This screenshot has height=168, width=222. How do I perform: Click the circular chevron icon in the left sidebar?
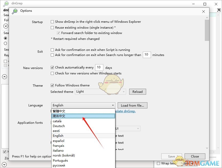pos(5,26)
